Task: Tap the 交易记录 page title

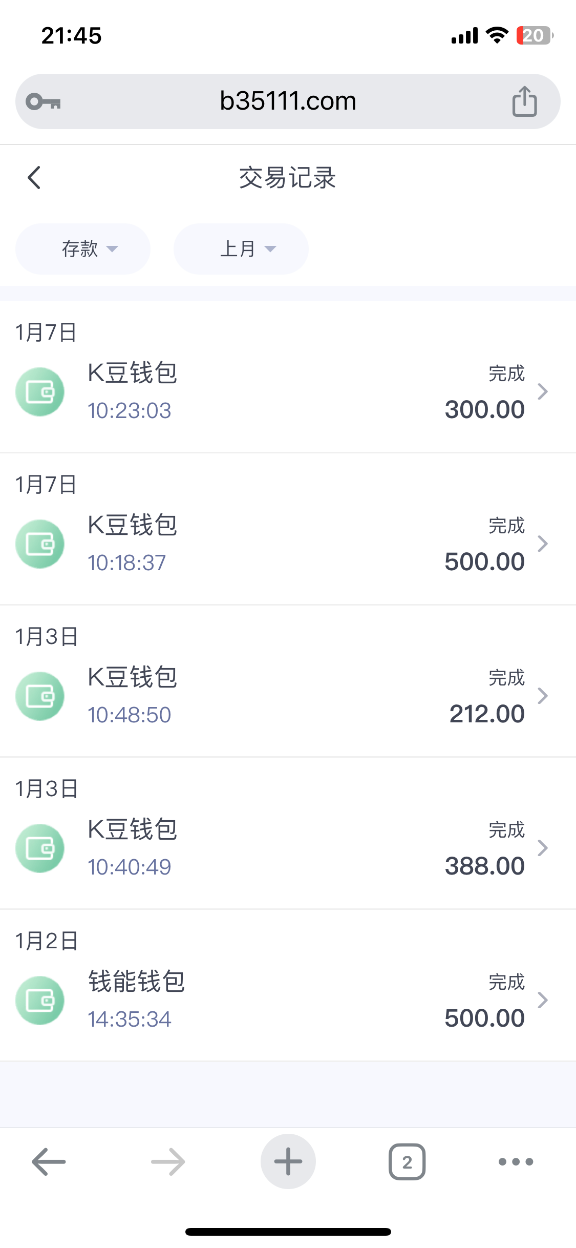Action: (x=288, y=178)
